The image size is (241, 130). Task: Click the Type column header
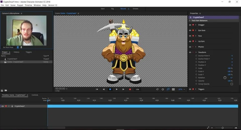point(46,56)
